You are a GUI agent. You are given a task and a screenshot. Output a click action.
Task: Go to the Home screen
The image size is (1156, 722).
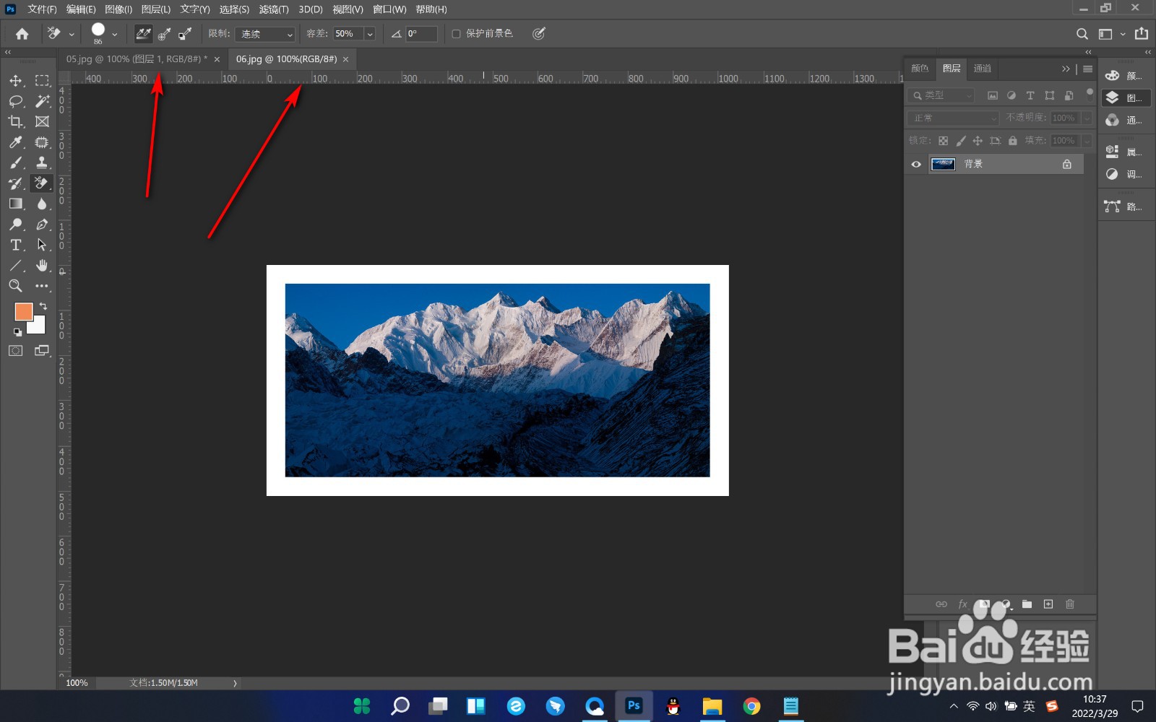pos(22,34)
